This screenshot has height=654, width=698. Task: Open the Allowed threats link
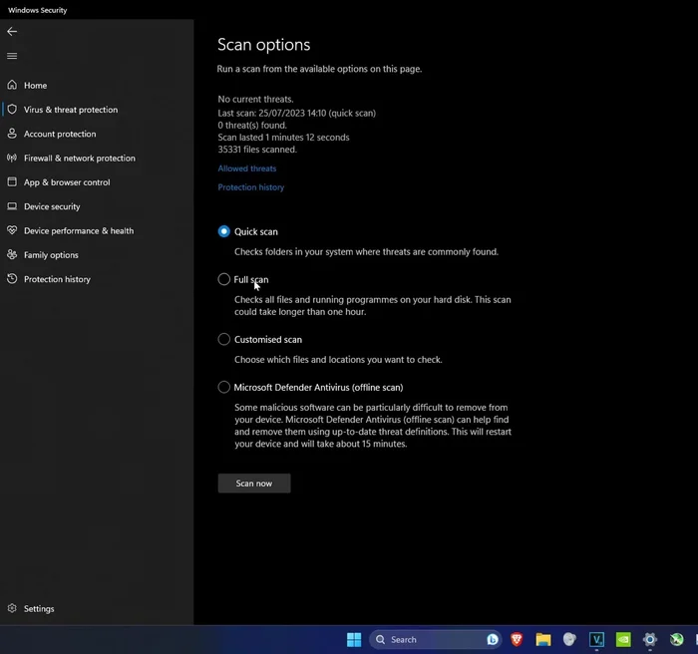[247, 168]
